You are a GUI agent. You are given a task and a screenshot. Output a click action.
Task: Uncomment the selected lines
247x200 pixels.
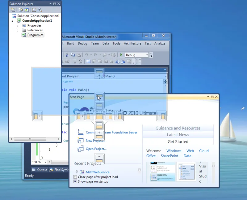click(81, 61)
